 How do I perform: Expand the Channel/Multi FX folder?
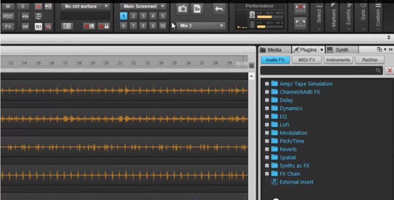(x=267, y=92)
